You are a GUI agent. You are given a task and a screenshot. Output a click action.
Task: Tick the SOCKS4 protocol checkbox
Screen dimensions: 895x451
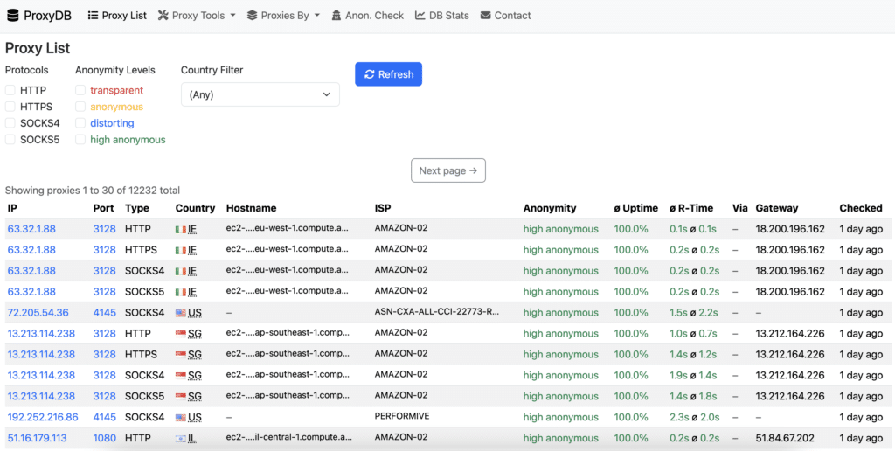[10, 123]
